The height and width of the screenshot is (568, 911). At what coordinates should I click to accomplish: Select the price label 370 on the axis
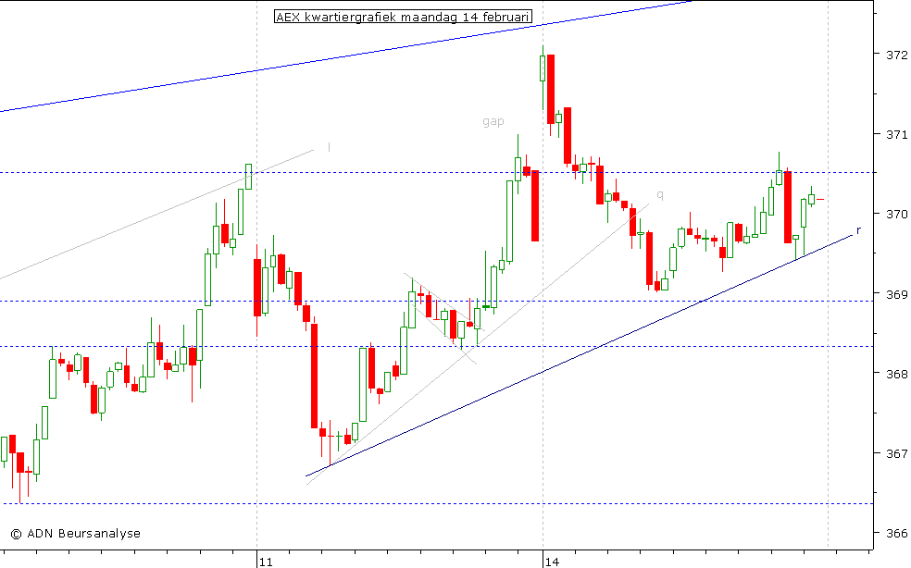[896, 215]
